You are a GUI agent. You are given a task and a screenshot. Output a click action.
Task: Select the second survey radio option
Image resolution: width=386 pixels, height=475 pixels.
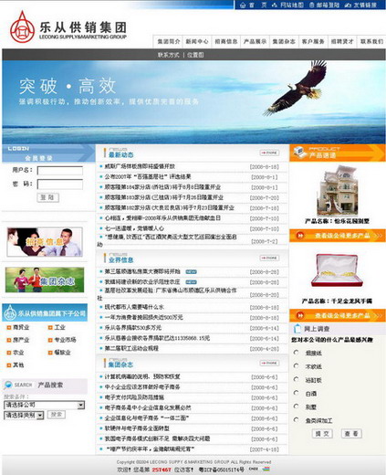click(296, 365)
